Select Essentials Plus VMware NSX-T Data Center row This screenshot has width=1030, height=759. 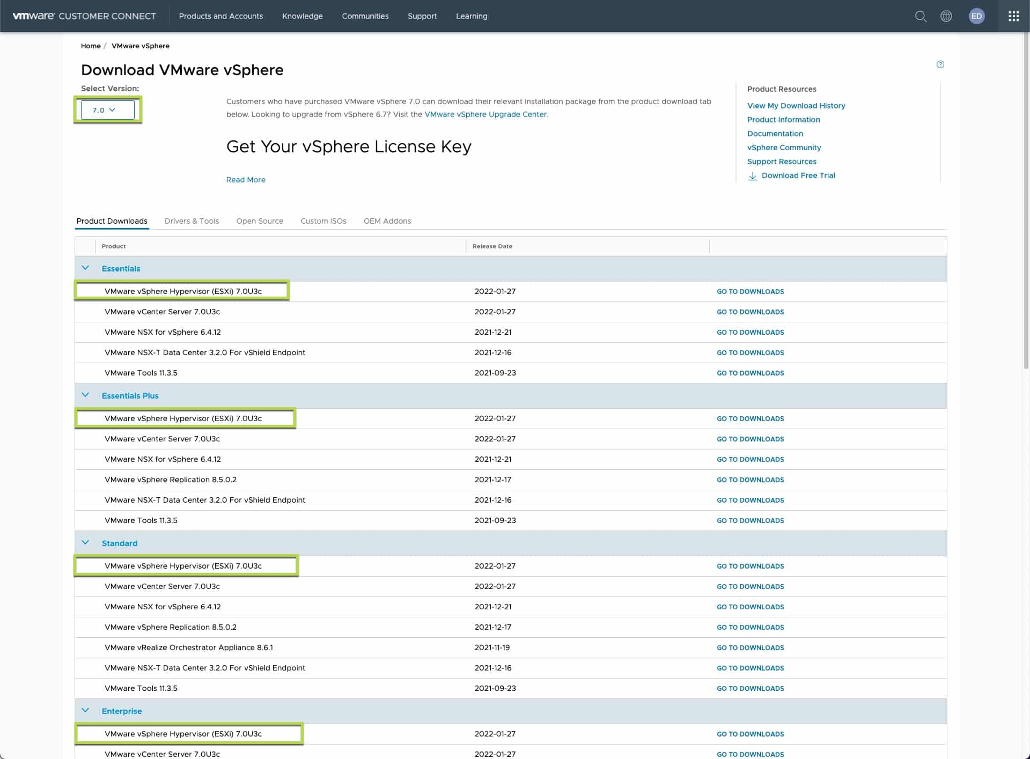(511, 500)
